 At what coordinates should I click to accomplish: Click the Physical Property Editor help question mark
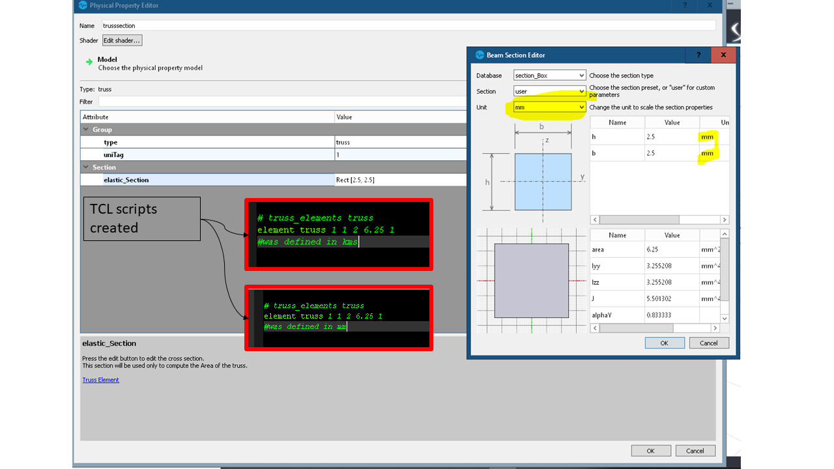coord(685,5)
